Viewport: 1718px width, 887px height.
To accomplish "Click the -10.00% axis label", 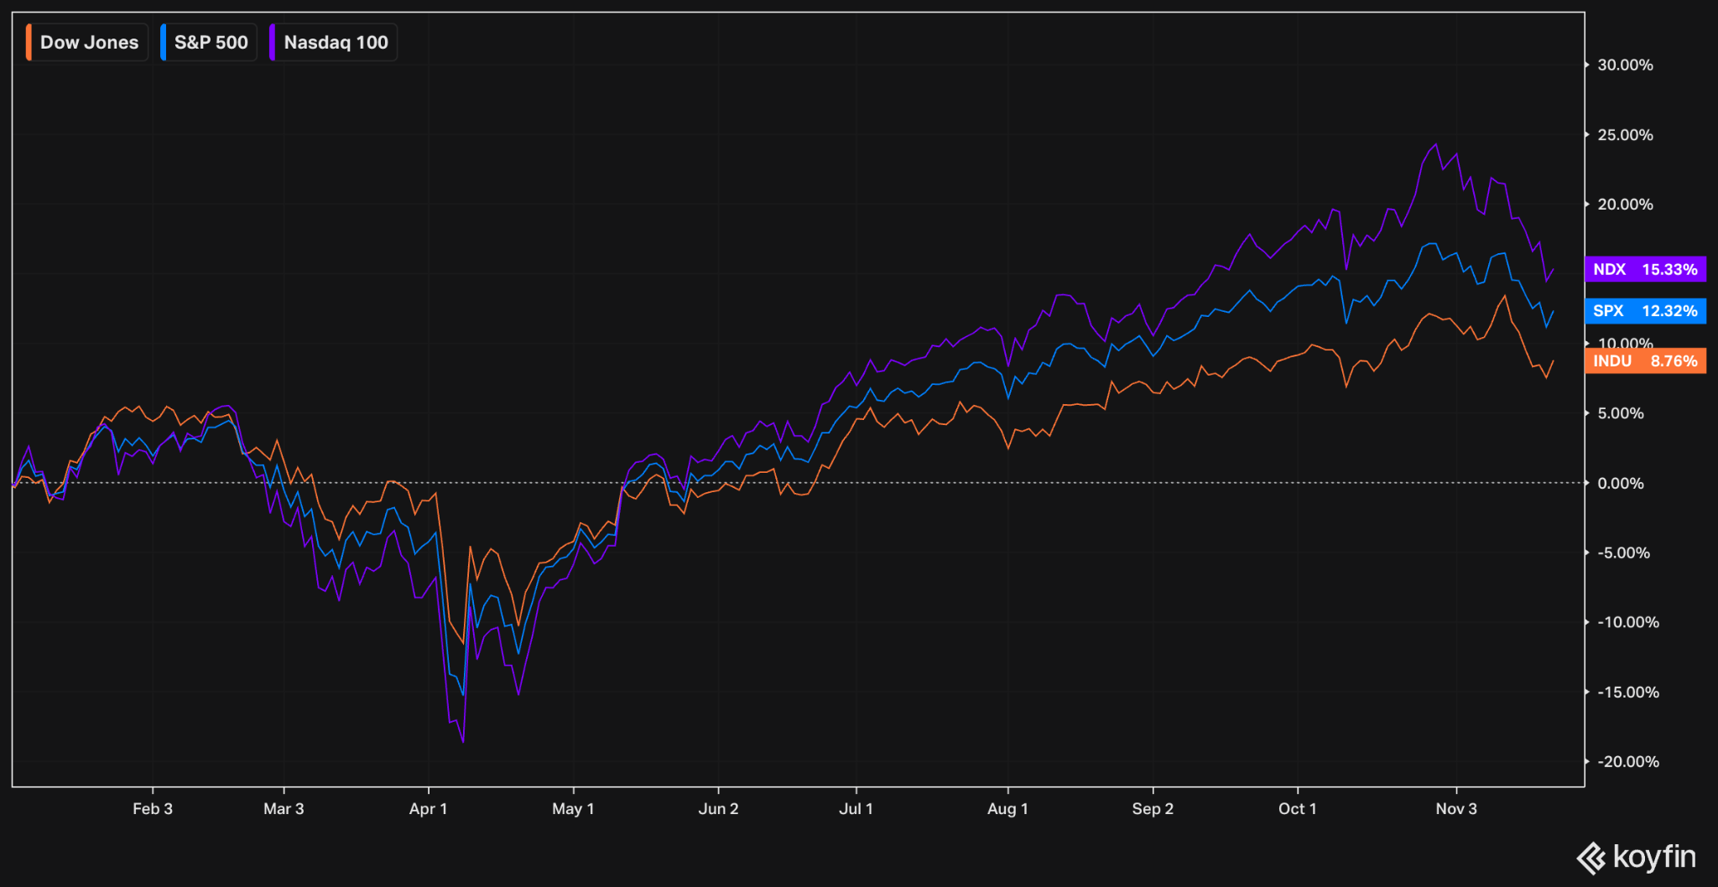I will pyautogui.click(x=1627, y=623).
